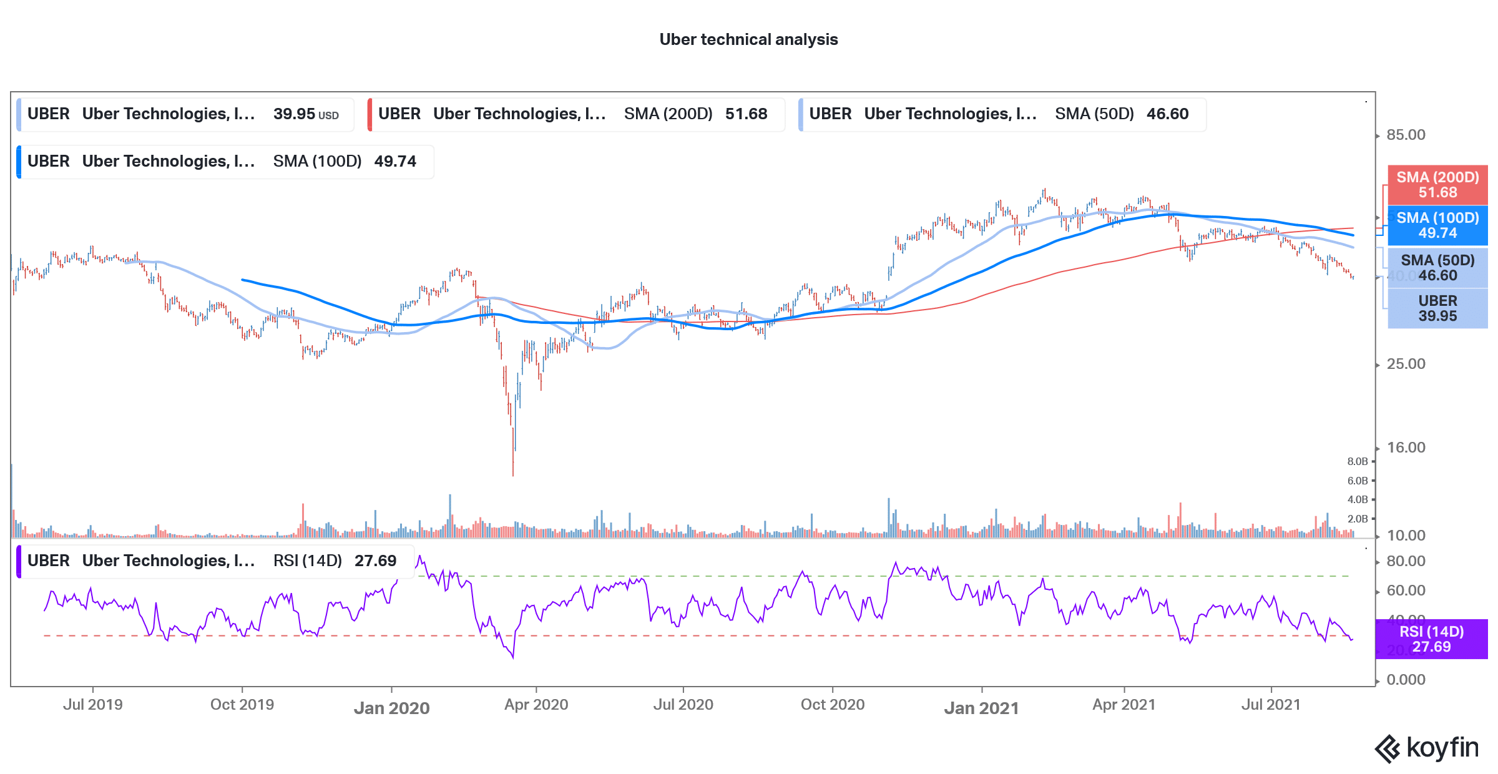Viewport: 1498px width, 774px height.
Task: Click the 'Apr 2020' date axis label
Action: 536,705
